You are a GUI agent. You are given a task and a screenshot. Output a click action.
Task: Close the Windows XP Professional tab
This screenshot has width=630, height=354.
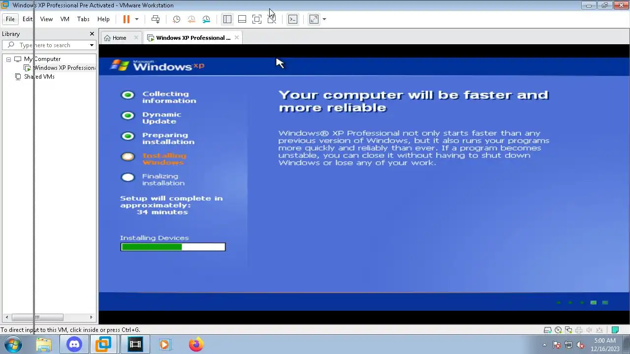(237, 38)
